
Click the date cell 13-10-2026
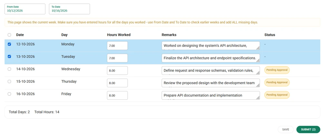pyautogui.click(x=25, y=56)
